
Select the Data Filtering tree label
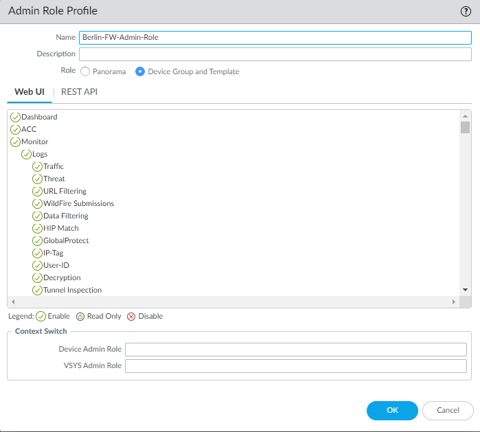point(66,216)
